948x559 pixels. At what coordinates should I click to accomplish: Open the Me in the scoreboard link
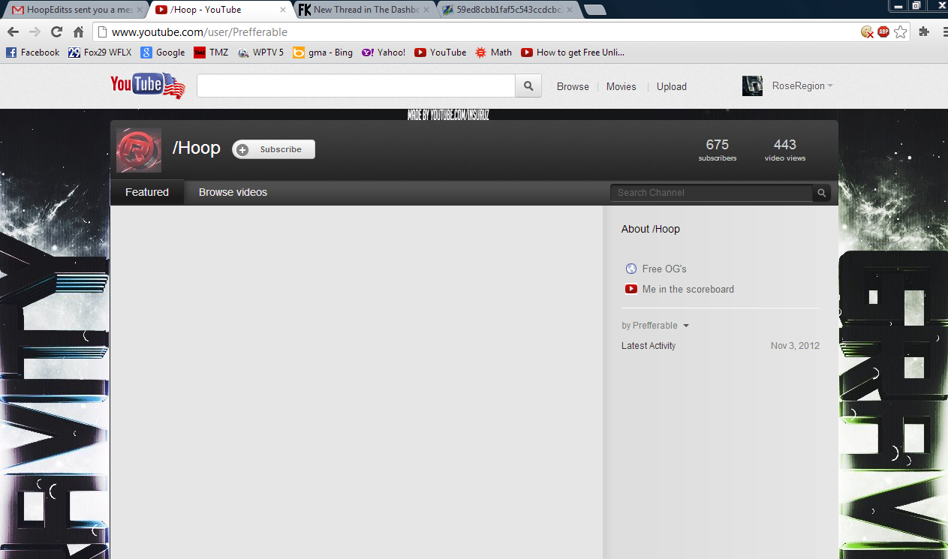[x=688, y=289]
